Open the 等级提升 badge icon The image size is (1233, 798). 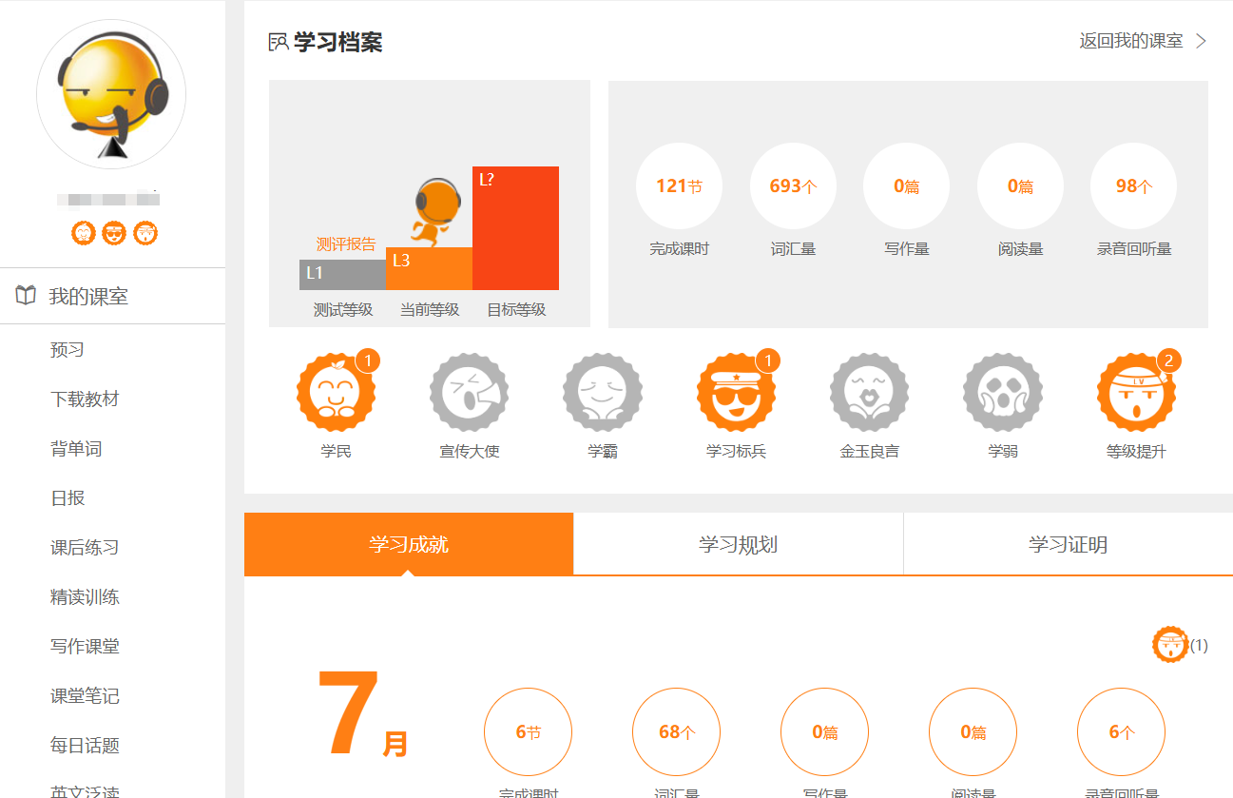click(x=1136, y=392)
